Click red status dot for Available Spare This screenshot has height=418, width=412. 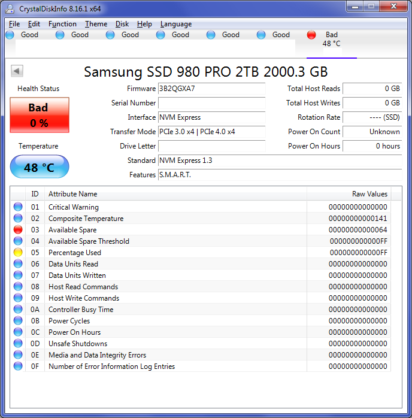[x=18, y=229]
